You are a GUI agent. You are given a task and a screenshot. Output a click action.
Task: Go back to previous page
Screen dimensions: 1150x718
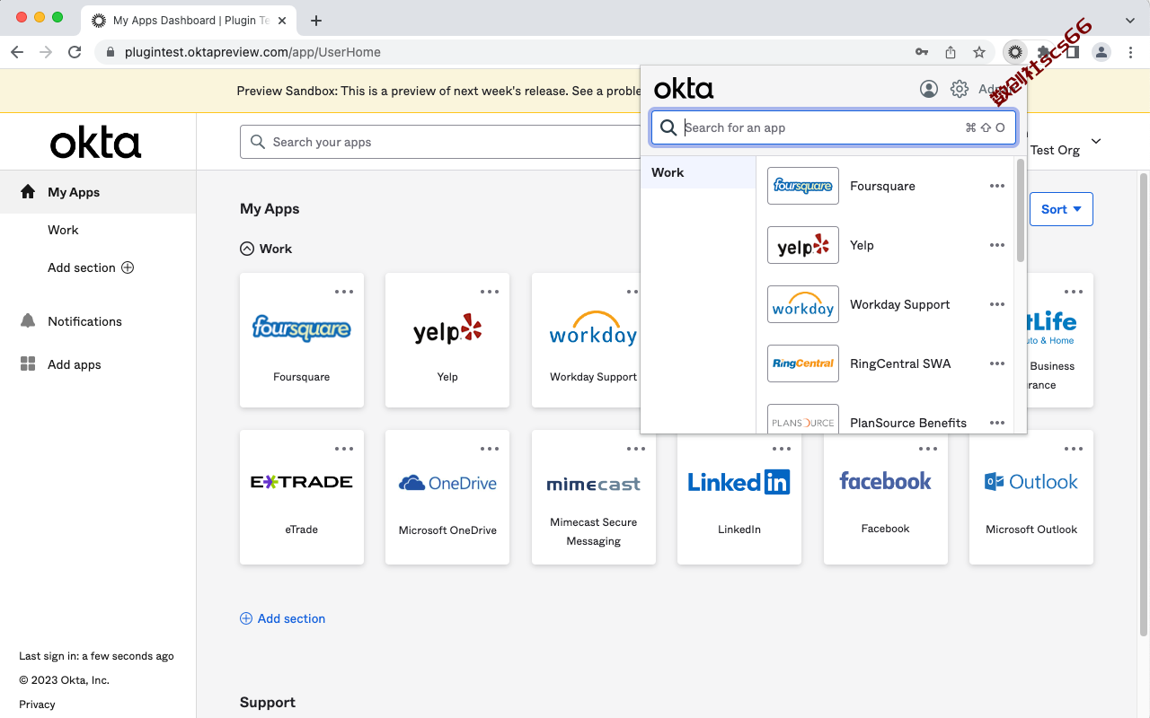tap(17, 52)
